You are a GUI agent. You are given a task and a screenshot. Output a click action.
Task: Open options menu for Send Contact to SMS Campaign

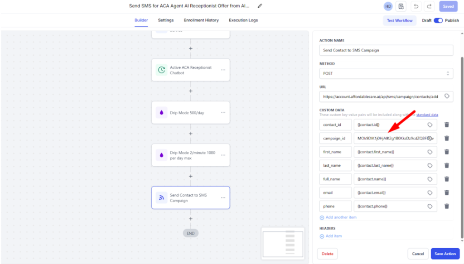223,198
